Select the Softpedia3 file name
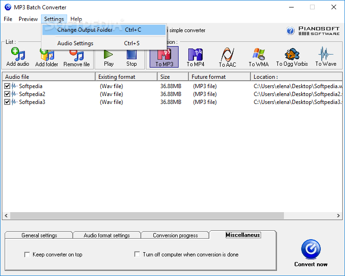The image size is (345, 276). coord(32,102)
